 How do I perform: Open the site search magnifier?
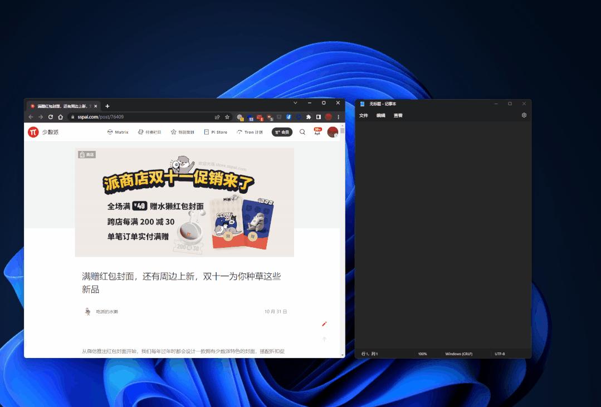tap(302, 132)
